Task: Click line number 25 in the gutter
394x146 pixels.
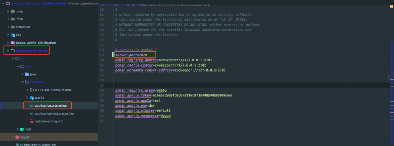Action: click(102, 85)
